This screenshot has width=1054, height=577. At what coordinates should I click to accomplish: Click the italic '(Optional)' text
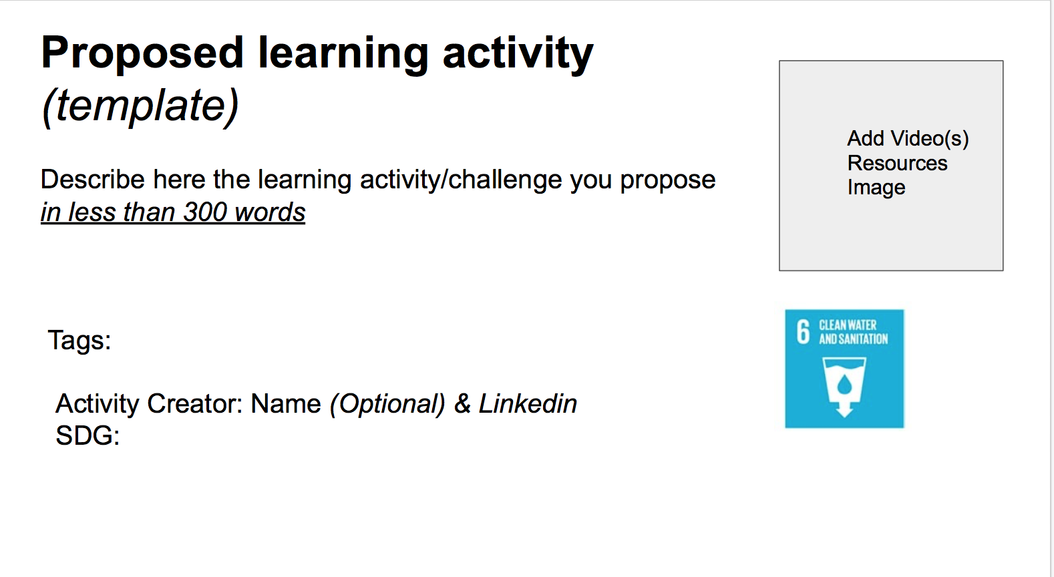387,404
